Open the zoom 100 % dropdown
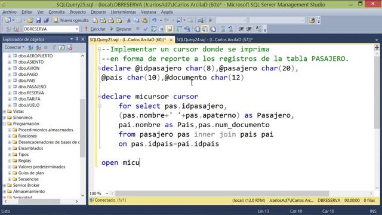Viewport: 382px width, 215px height. pyautogui.click(x=107, y=193)
